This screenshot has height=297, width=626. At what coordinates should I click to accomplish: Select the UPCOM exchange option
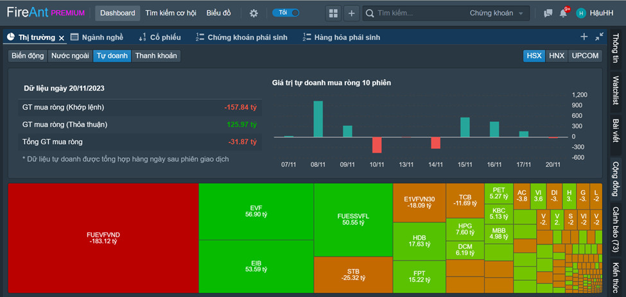(586, 56)
